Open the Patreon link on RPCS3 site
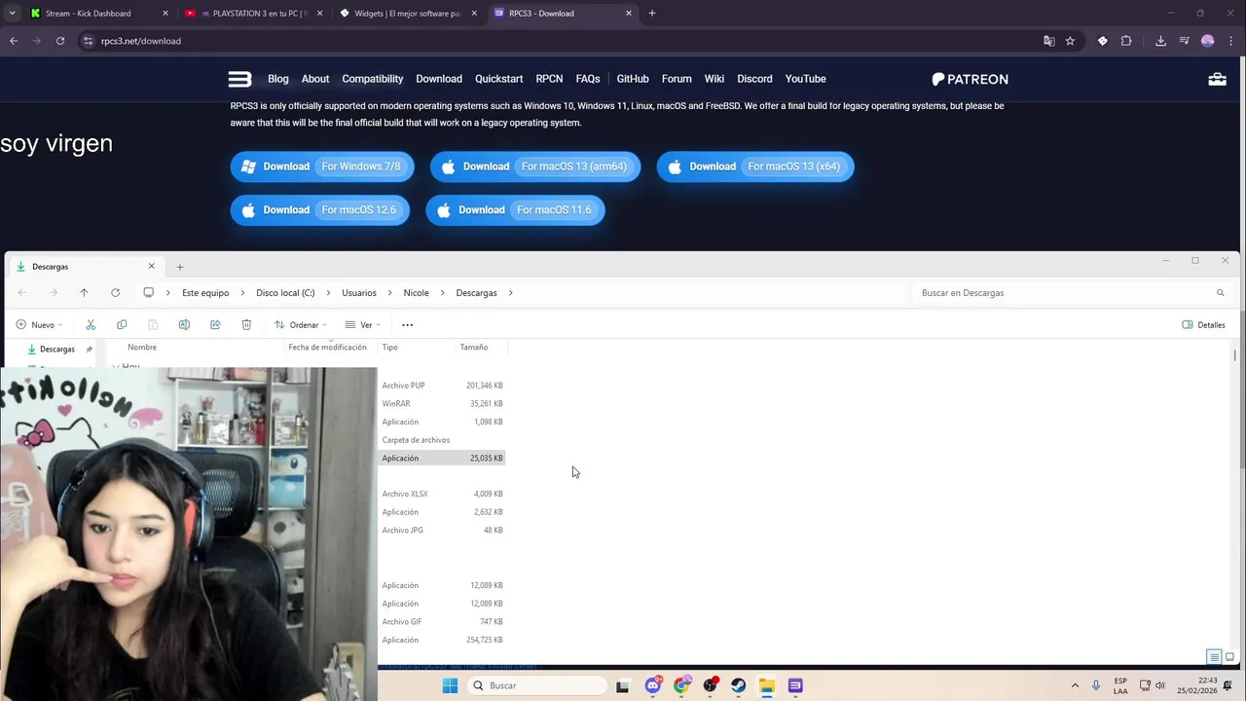 (970, 79)
